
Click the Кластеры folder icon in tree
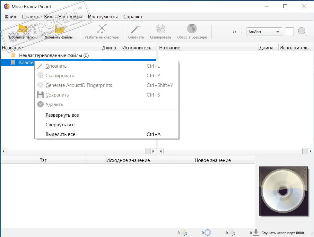point(13,63)
